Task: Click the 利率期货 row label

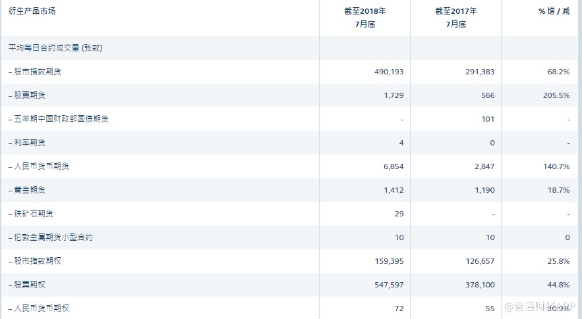Action: pos(30,143)
